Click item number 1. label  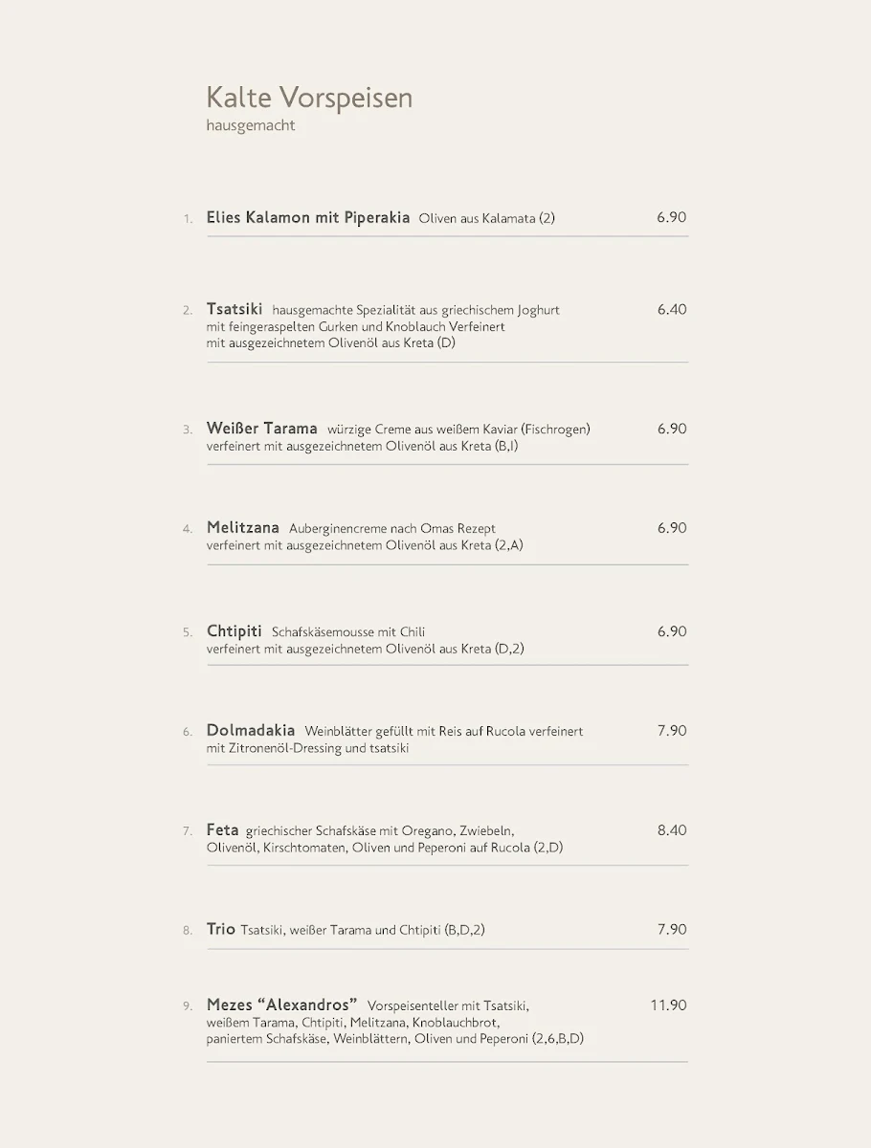[x=189, y=219]
